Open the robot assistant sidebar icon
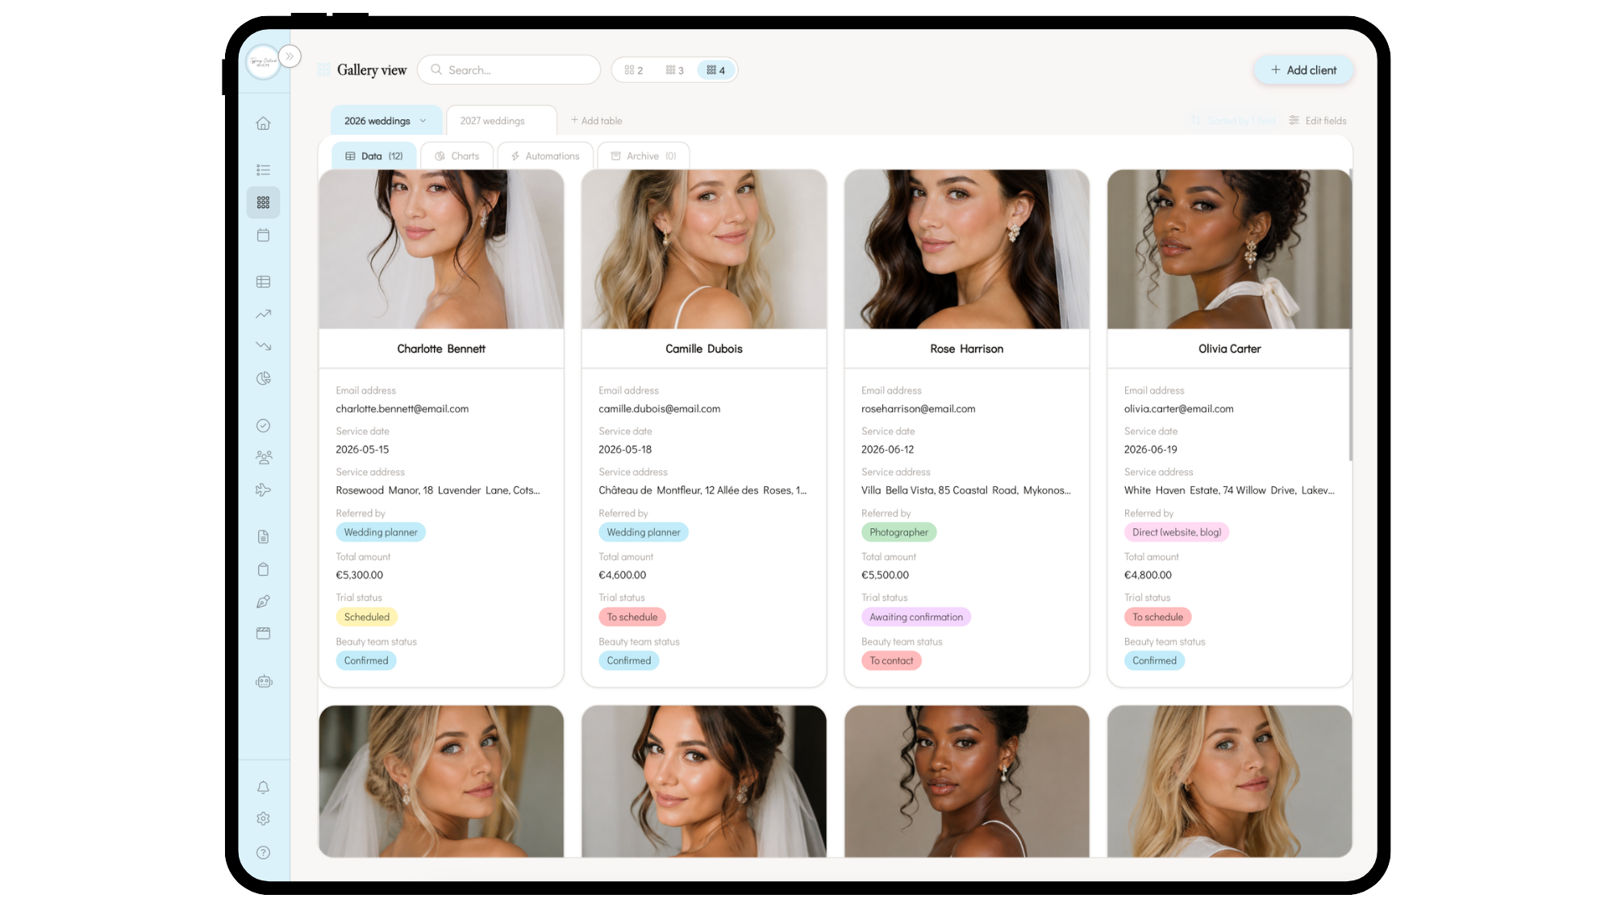This screenshot has width=1613, height=907. pos(264,681)
